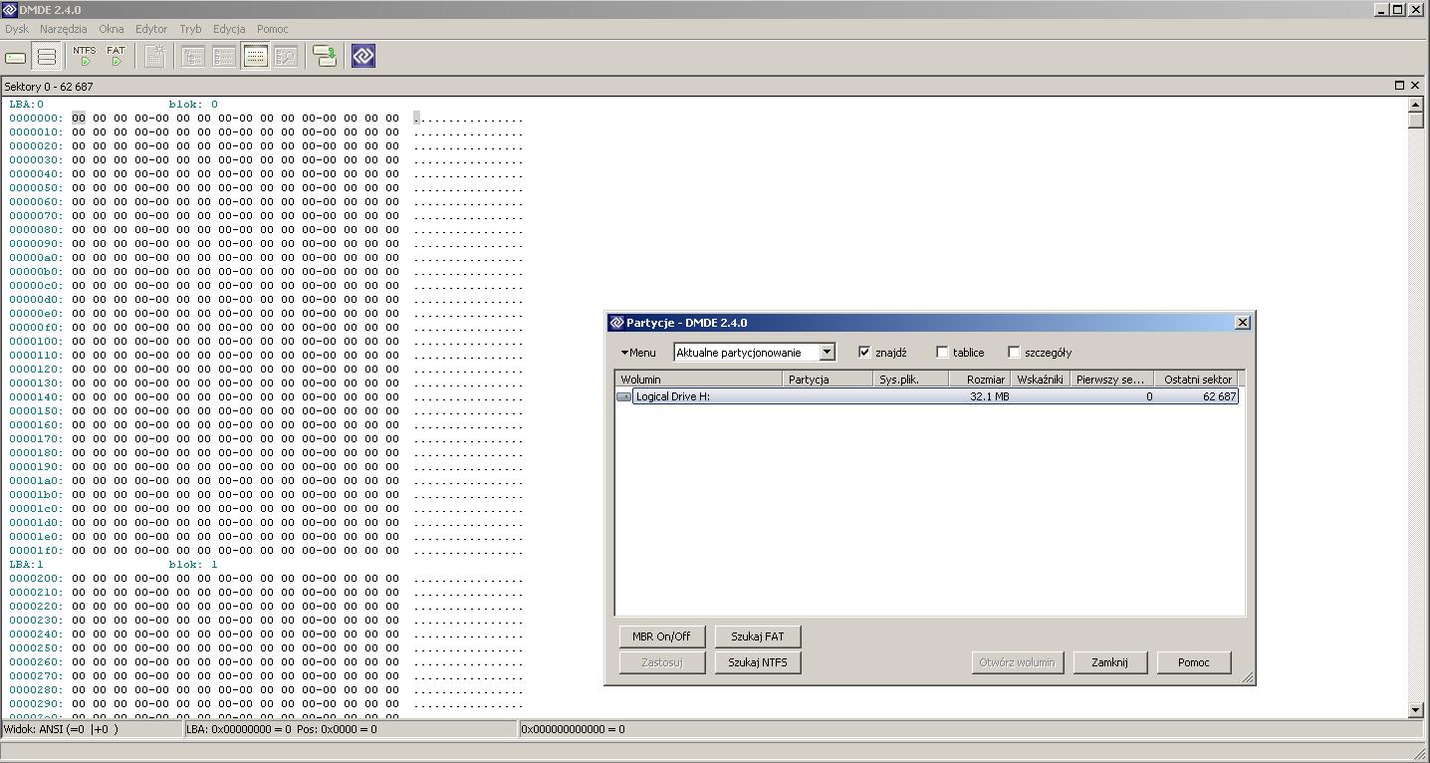Click the 32.1 MB size cell
1430x763 pixels.
click(989, 396)
